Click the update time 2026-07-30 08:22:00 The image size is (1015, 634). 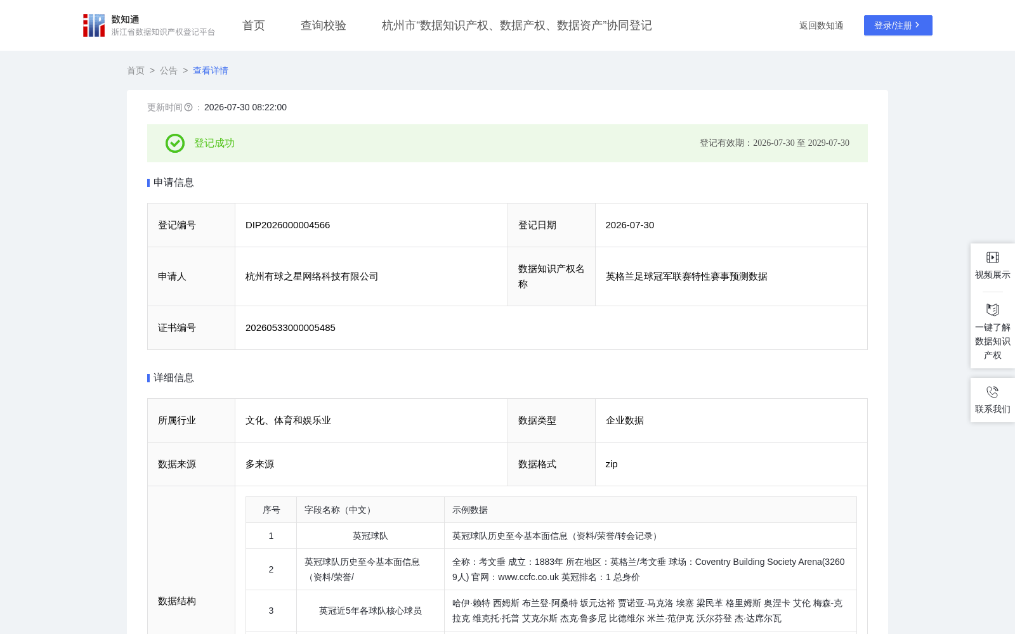[x=246, y=108]
